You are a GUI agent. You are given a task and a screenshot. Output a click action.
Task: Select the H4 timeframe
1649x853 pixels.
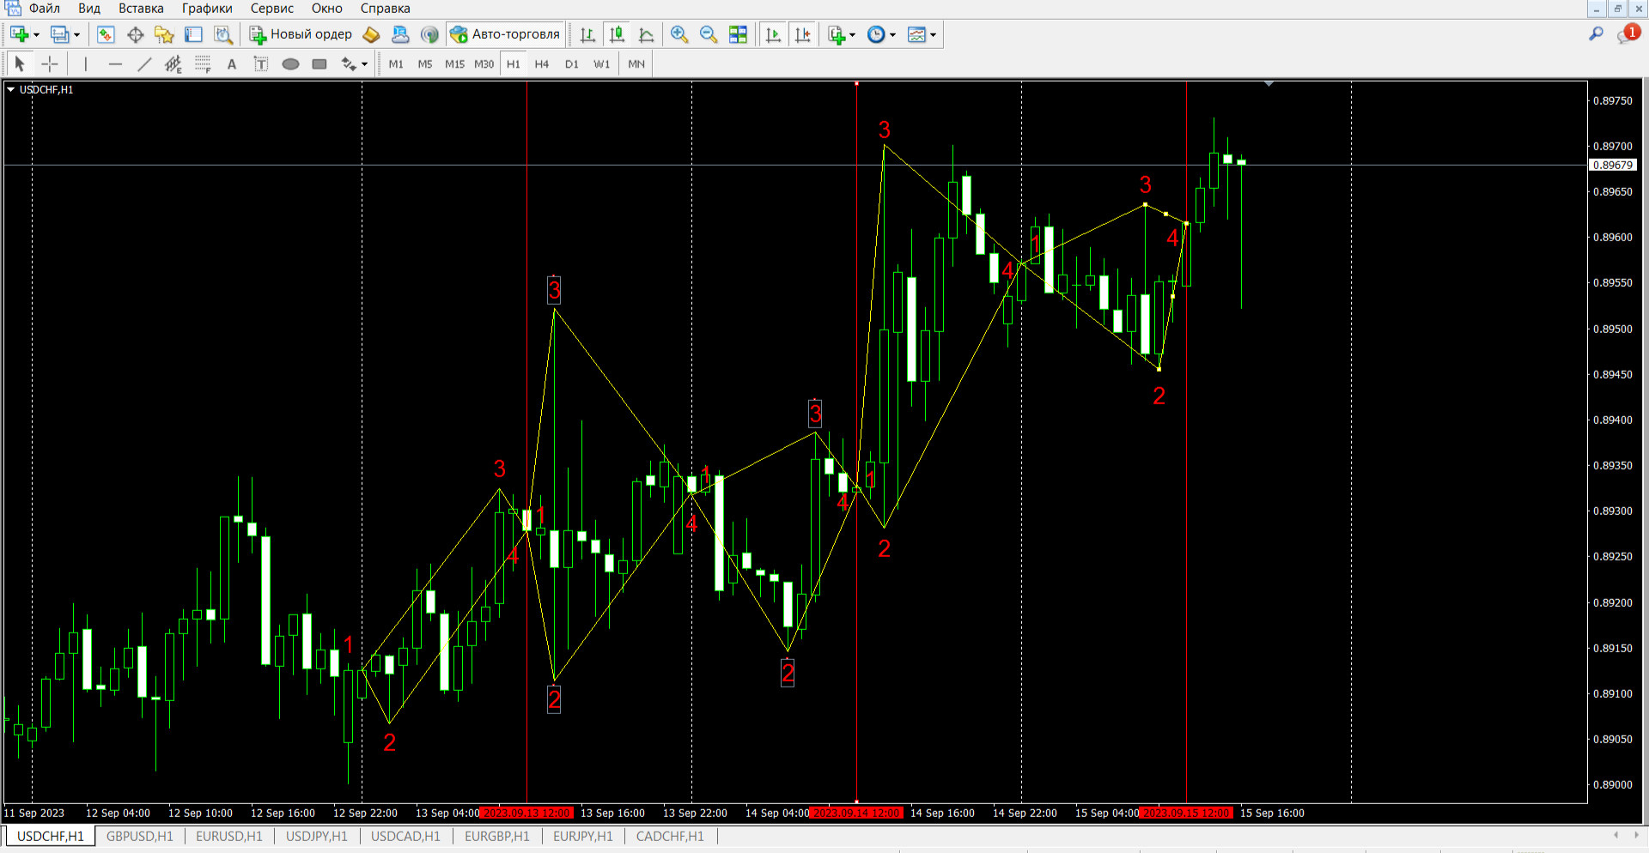[542, 64]
